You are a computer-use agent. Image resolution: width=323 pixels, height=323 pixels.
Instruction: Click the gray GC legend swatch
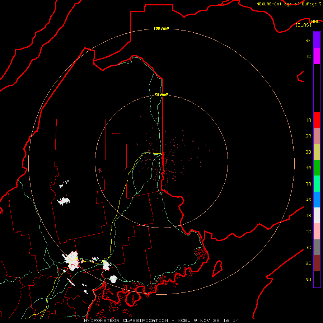(317, 247)
